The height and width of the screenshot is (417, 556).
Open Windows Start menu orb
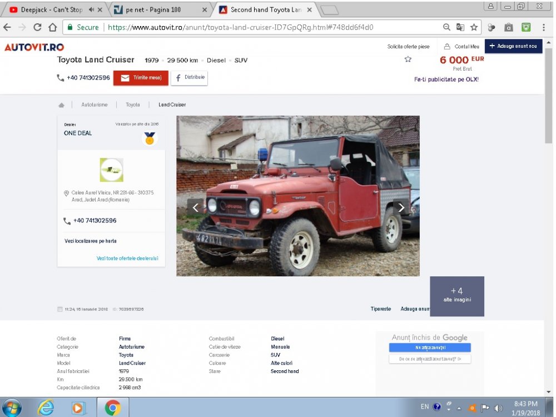tap(12, 408)
